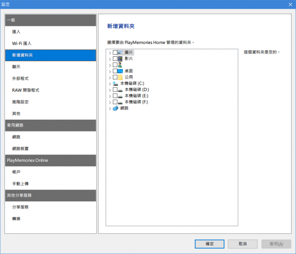Click the 網路 network icon
Viewport: 296px width, 254px height.
[116, 109]
